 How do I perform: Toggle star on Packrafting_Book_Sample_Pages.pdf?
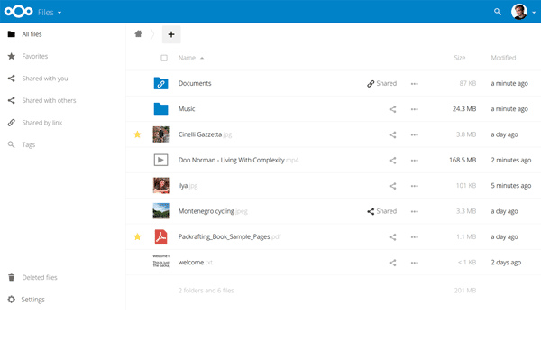[138, 237]
